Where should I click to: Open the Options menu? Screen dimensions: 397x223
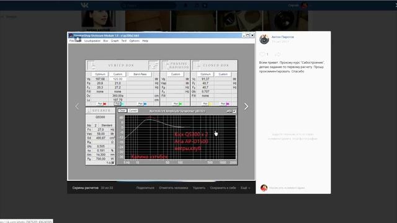tap(135, 41)
